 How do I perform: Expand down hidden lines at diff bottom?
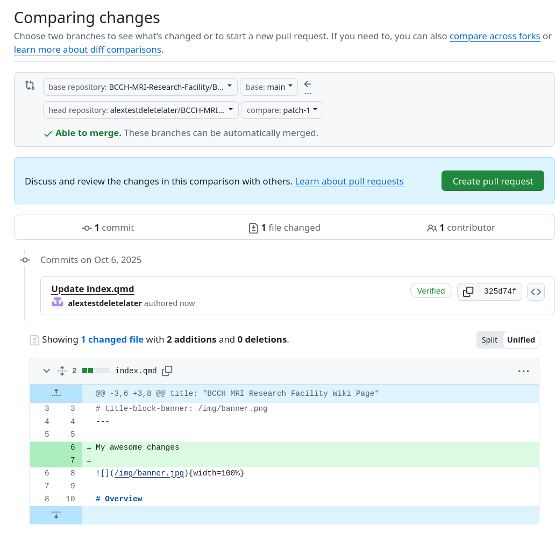[56, 515]
